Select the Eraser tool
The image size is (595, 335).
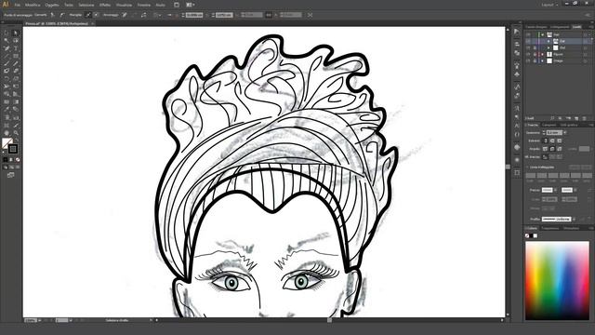pyautogui.click(x=16, y=71)
